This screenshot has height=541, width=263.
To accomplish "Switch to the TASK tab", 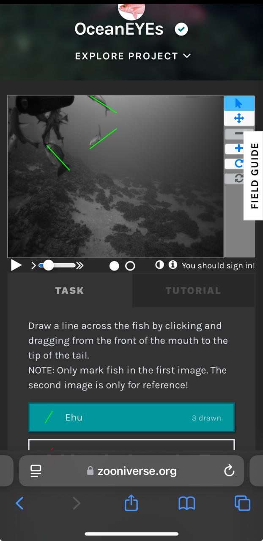I will pyautogui.click(x=70, y=290).
